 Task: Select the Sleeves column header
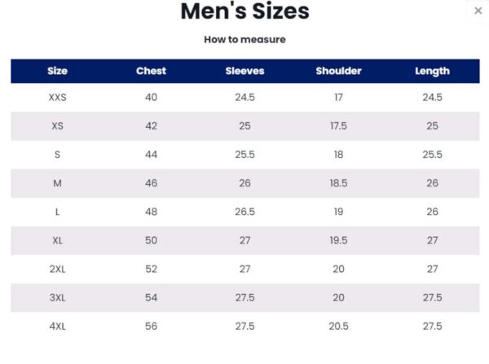pos(244,71)
